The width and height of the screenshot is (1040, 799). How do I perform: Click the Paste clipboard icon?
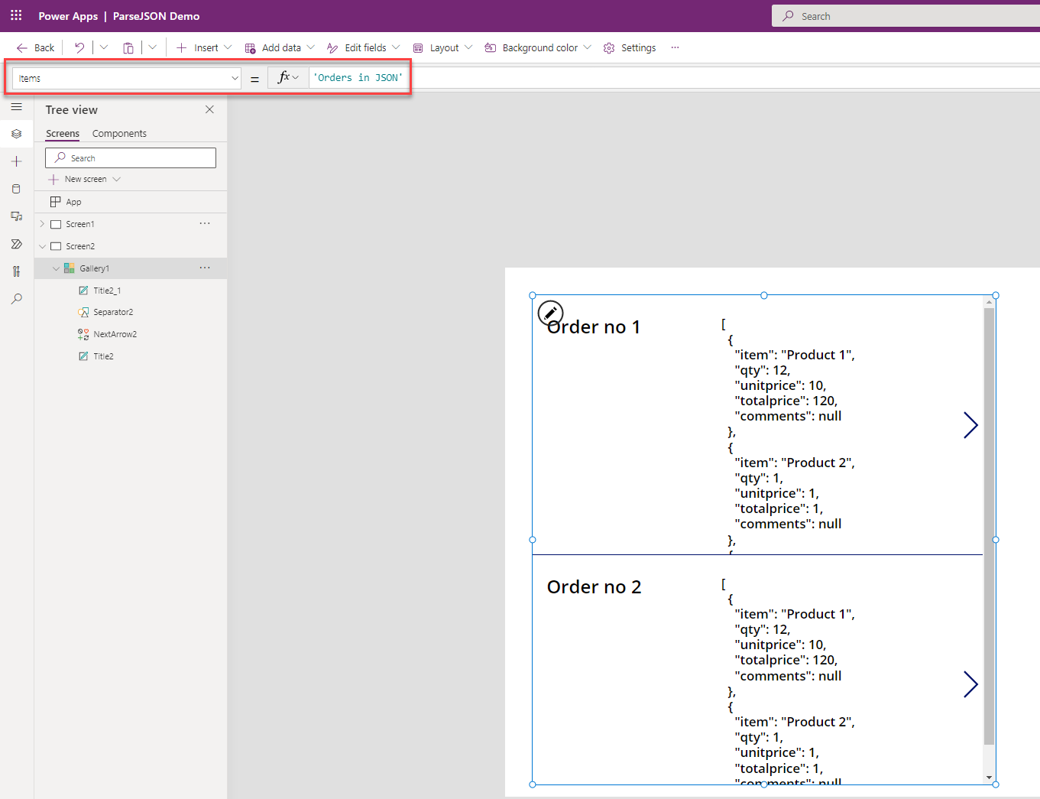(128, 47)
